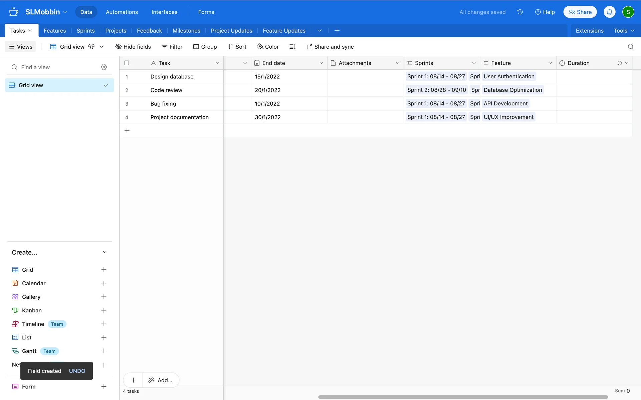
Task: Open the base history clock icon
Action: (x=520, y=12)
